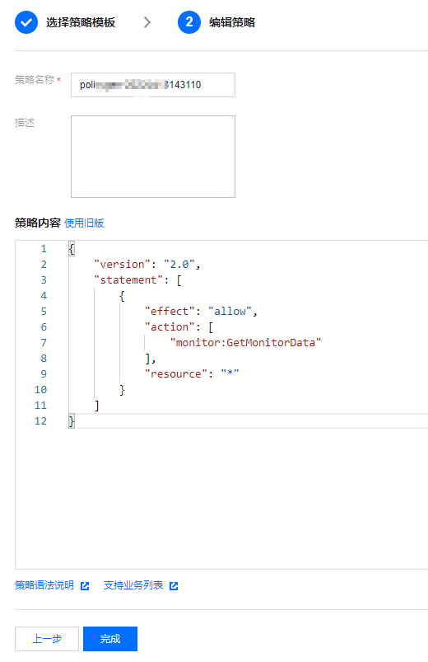Viewport: 428px width, 662px height.
Task: Click the "resource": "*" line
Action: coord(192,374)
